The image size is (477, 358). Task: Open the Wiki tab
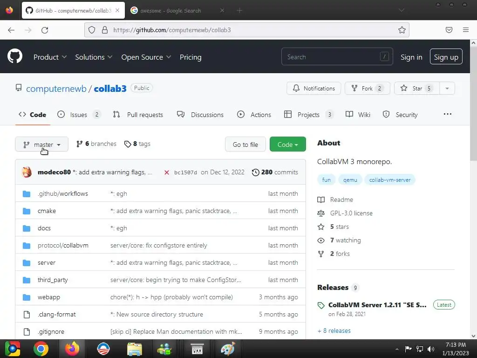(358, 115)
